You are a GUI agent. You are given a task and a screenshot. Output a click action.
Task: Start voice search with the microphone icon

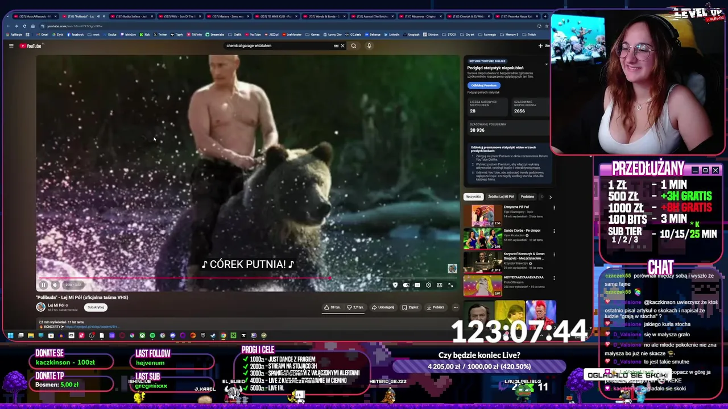point(369,46)
